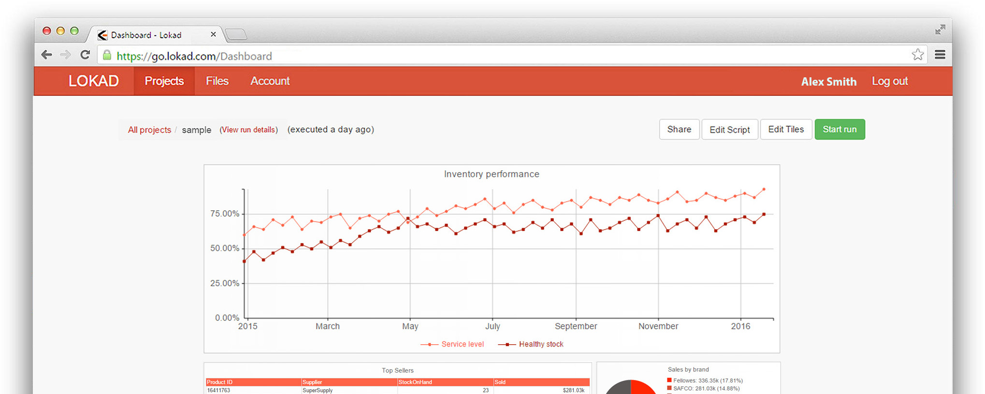Click the executed a day ago text
985x394 pixels.
click(x=331, y=130)
